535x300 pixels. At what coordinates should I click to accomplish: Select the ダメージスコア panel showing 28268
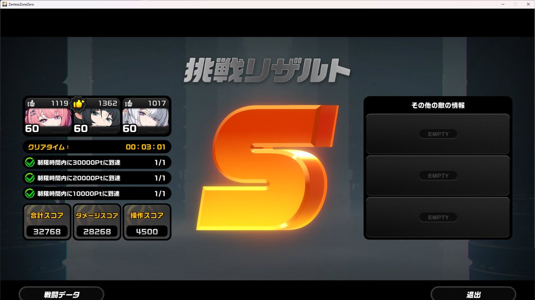(x=97, y=222)
